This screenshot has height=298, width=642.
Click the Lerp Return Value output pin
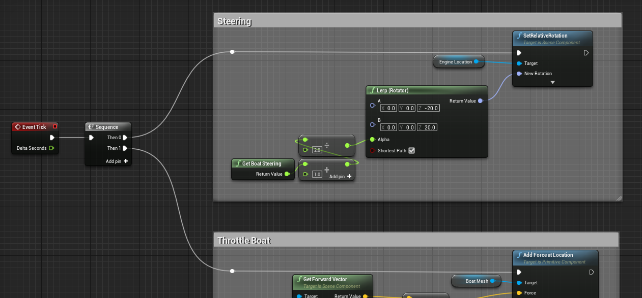click(x=481, y=101)
